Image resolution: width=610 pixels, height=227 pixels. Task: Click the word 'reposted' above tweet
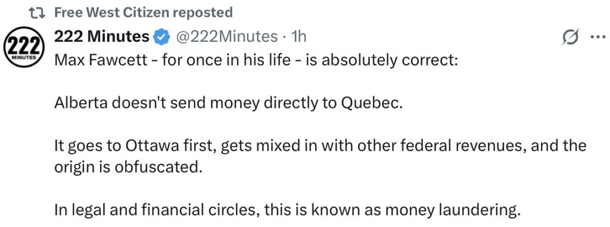203,13
